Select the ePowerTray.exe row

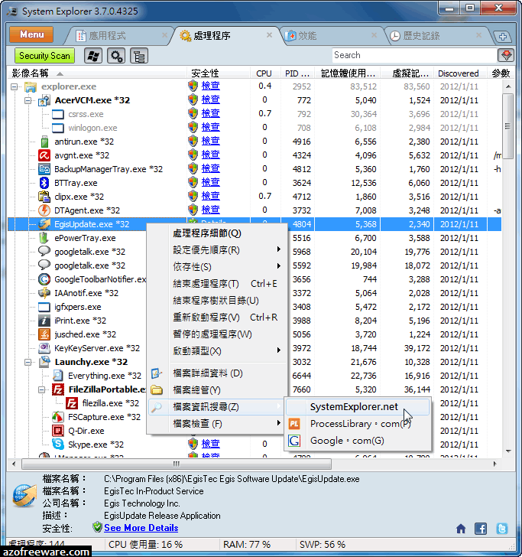pos(85,238)
